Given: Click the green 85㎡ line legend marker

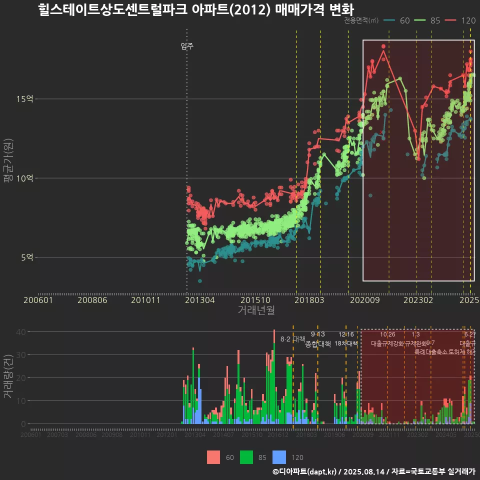Looking at the screenshot, I should pyautogui.click(x=419, y=20).
